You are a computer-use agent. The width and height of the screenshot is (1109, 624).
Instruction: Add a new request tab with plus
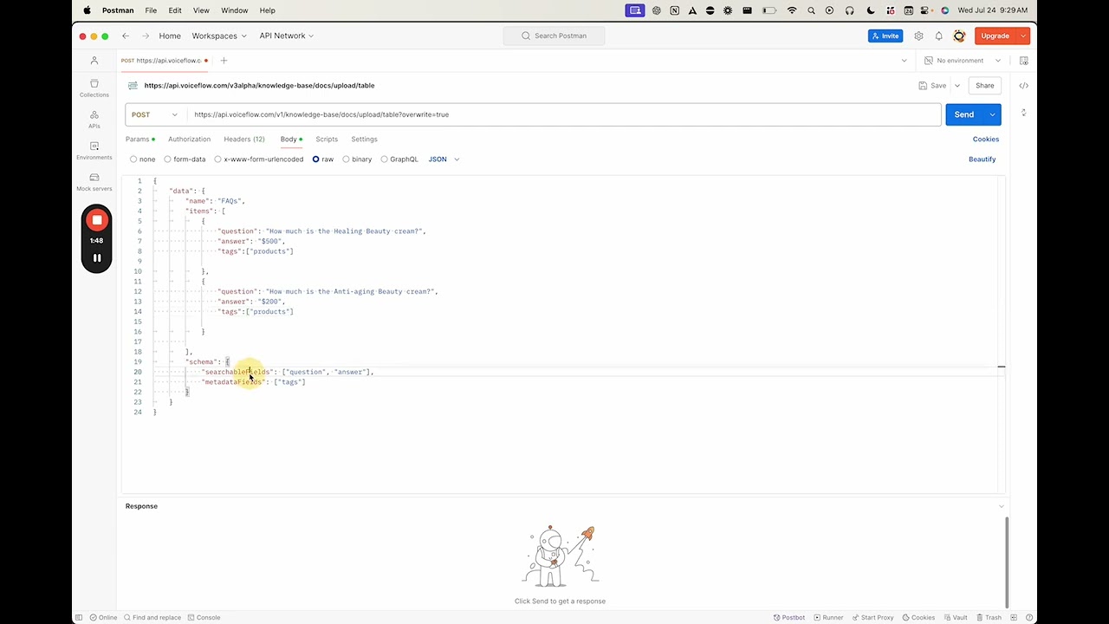click(224, 61)
